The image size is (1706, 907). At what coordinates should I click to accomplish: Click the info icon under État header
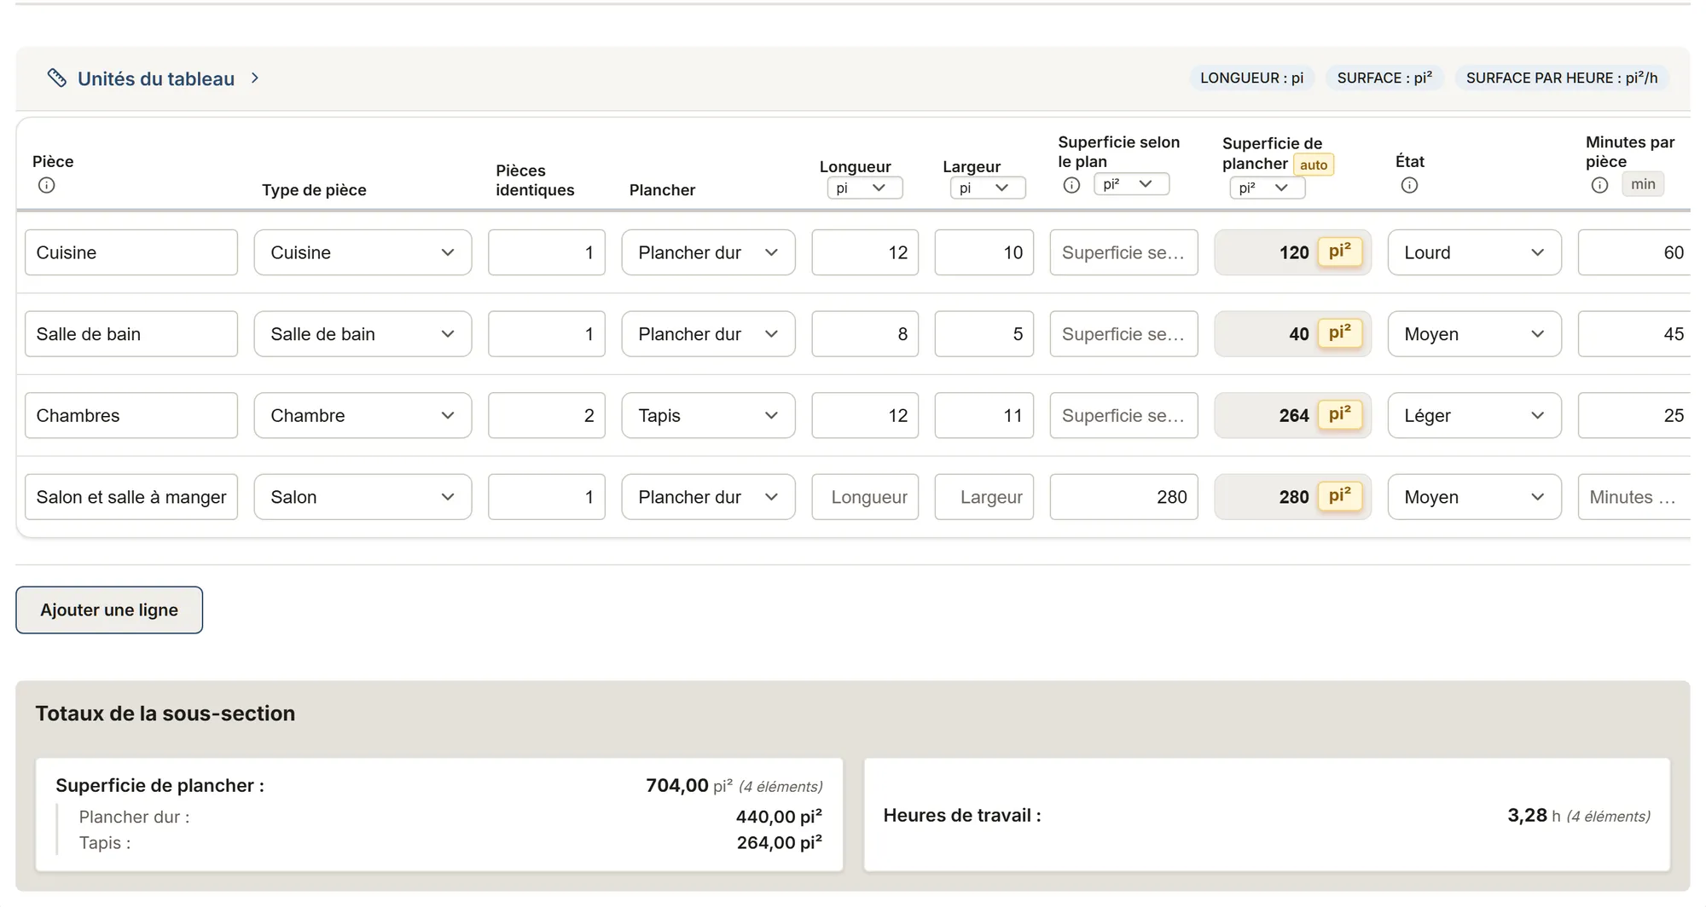point(1410,185)
